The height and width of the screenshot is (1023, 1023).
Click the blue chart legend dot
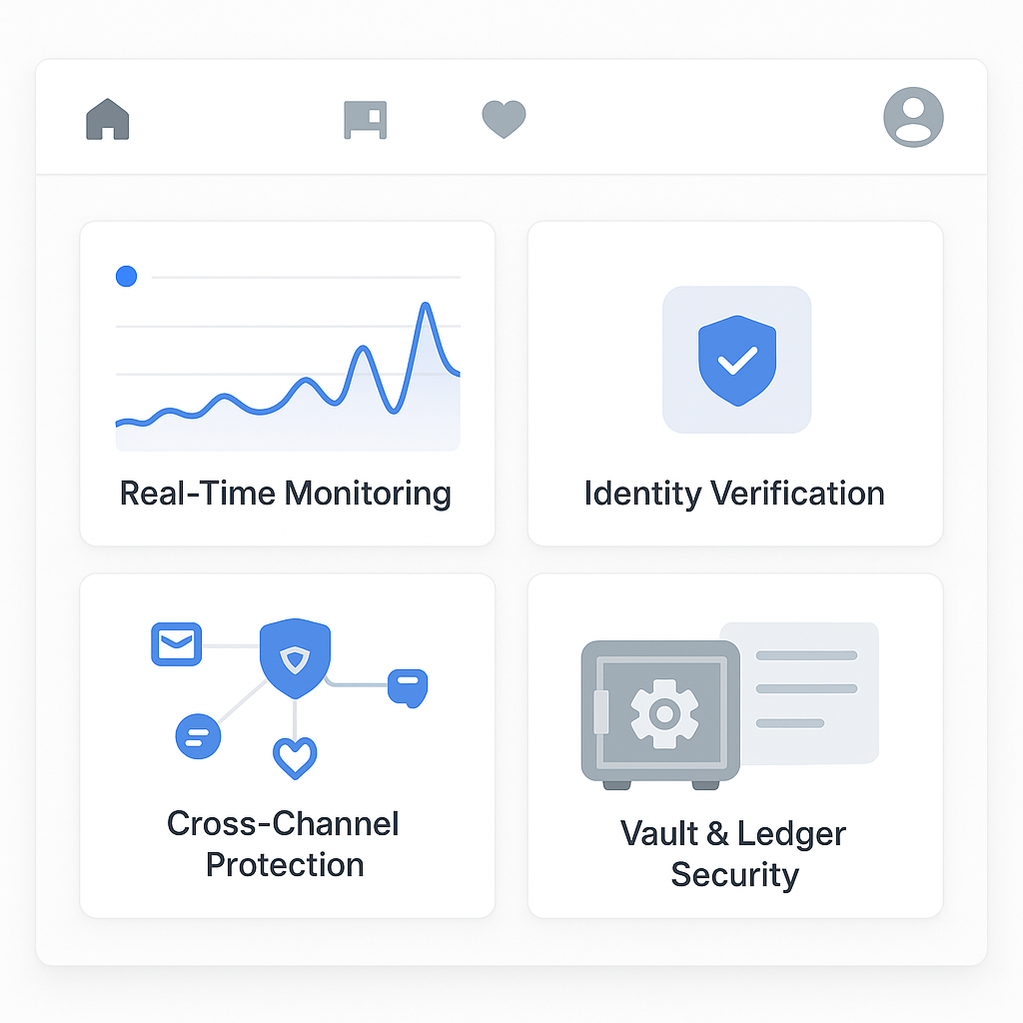[x=127, y=276]
